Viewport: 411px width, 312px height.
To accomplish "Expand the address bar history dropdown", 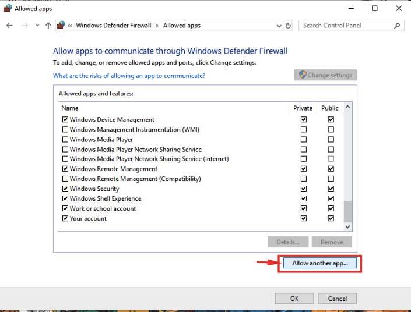I will tap(279, 26).
